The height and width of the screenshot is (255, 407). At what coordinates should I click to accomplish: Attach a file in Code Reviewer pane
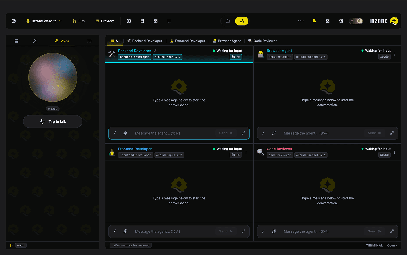[x=274, y=231]
